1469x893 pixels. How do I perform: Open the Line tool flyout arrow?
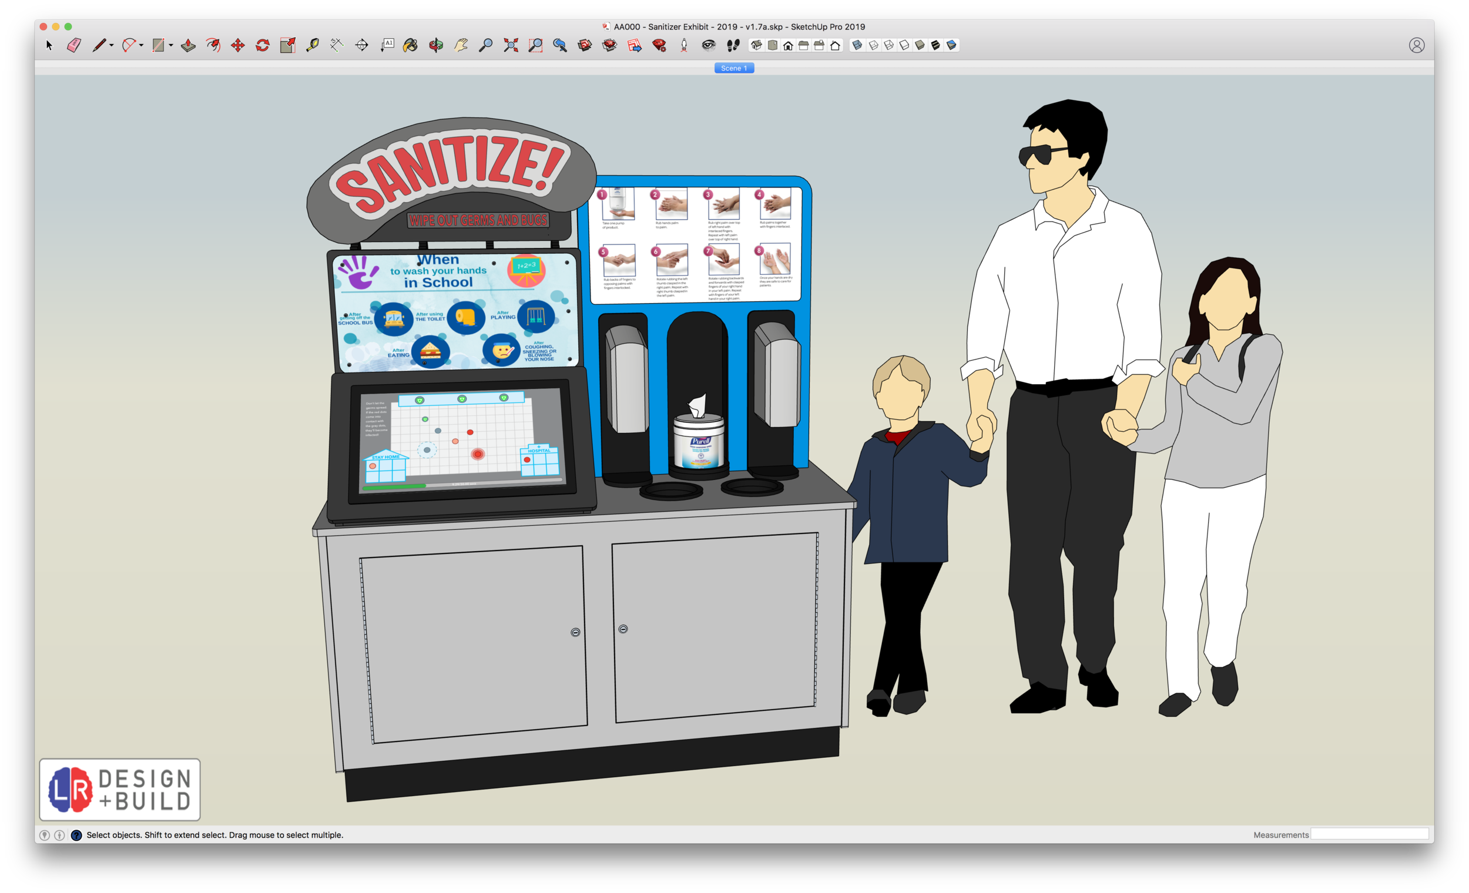[x=112, y=45]
